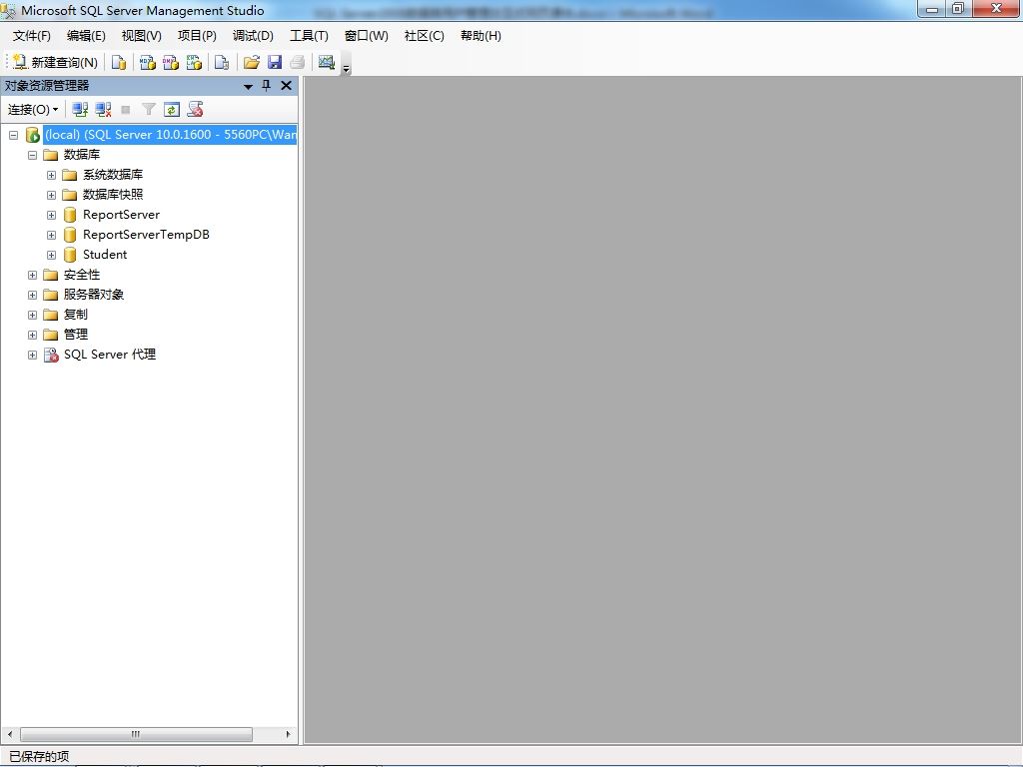Image resolution: width=1023 pixels, height=767 pixels.
Task: Open the 连接(O) connect dropdown
Action: (x=33, y=110)
